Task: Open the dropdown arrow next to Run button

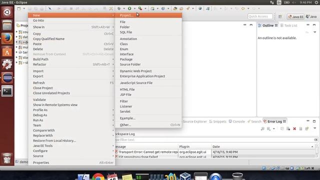Action: pyautogui.click(x=134, y=8)
